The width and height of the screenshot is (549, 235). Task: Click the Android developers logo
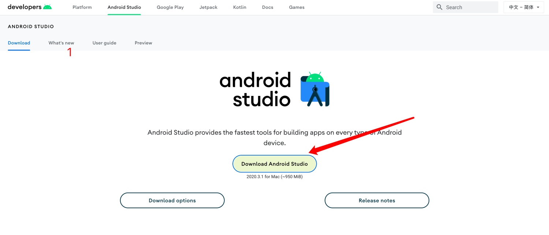pos(30,7)
